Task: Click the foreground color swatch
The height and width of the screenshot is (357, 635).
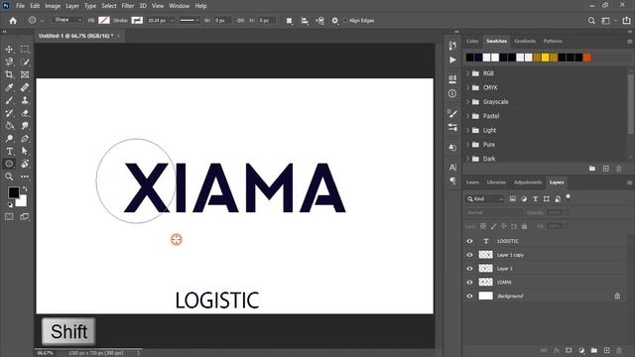Action: (13, 192)
